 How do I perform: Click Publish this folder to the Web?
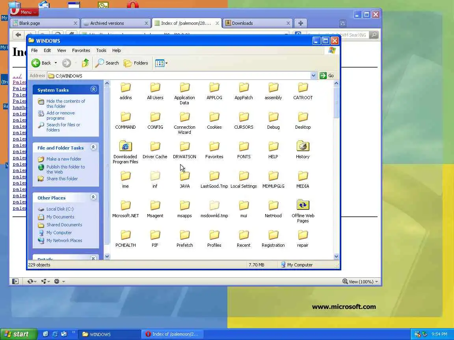point(66,169)
